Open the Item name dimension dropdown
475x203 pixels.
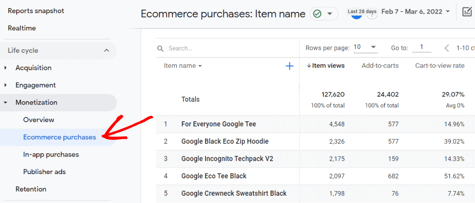pyautogui.click(x=183, y=66)
